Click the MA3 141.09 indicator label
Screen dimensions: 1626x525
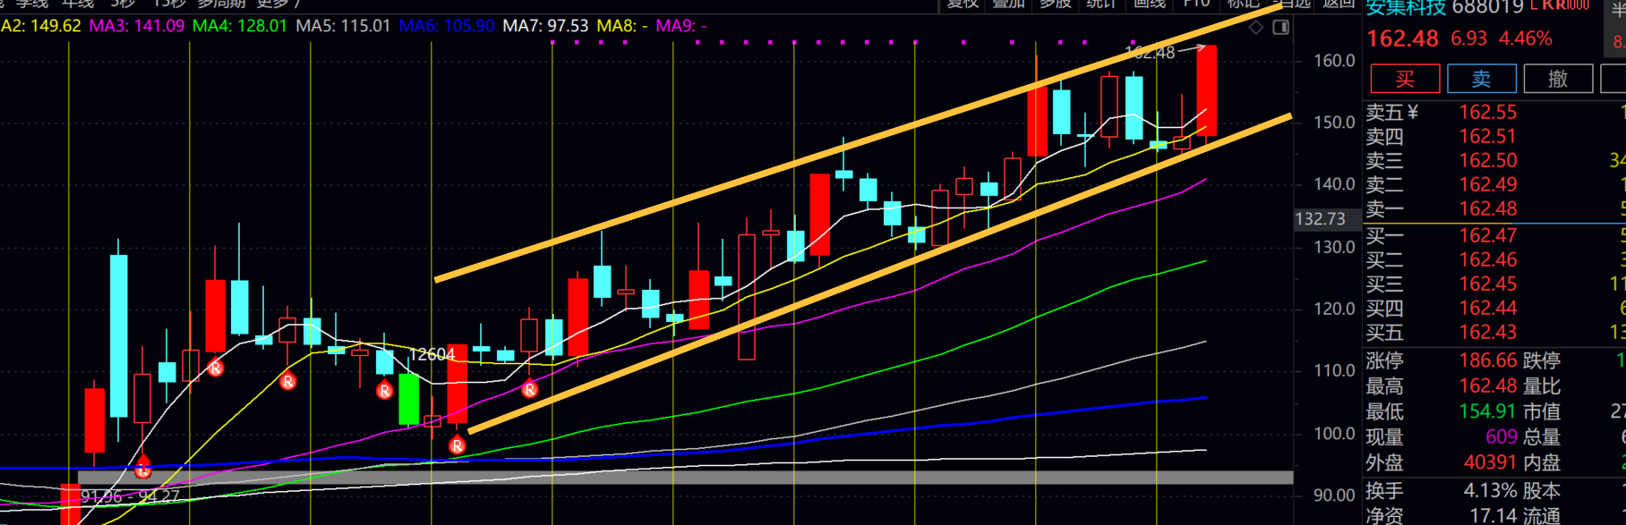137,26
